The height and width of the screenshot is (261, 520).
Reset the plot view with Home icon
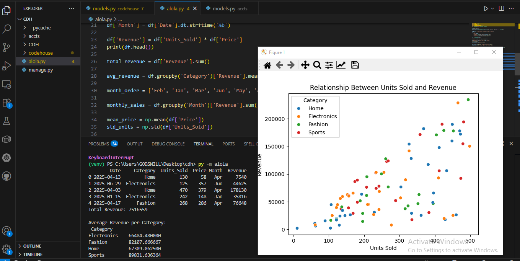[267, 65]
